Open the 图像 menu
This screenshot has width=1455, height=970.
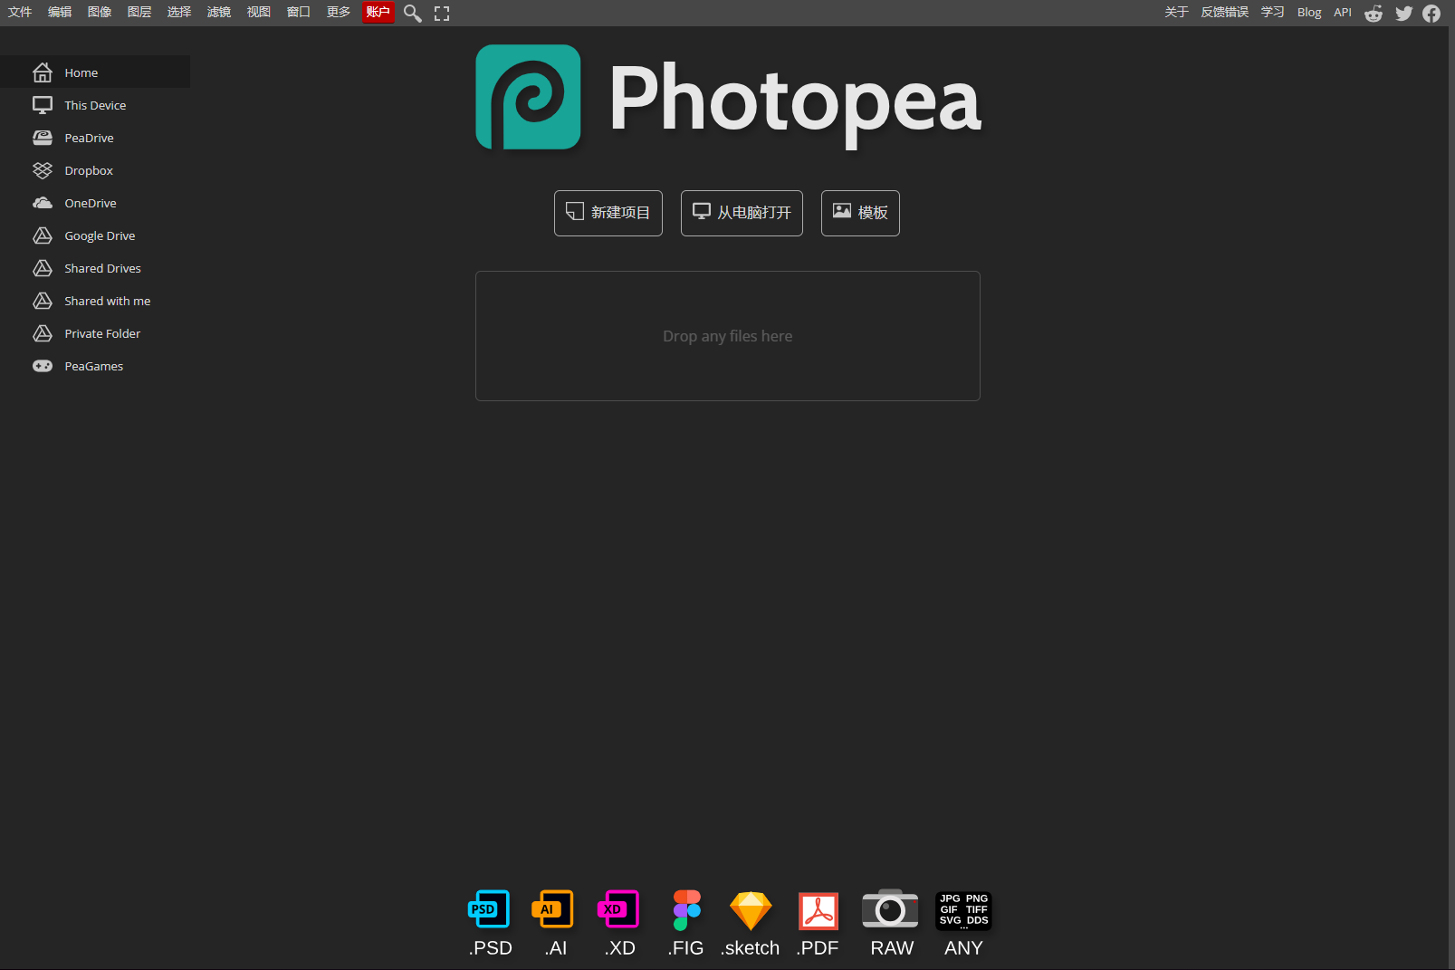tap(100, 12)
